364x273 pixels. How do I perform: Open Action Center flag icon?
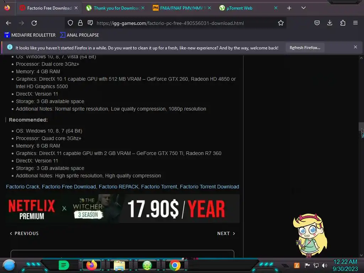[x=307, y=265]
